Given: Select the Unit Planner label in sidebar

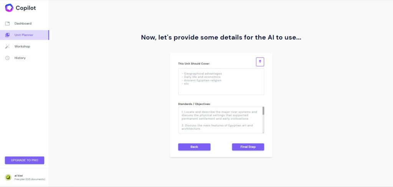Looking at the screenshot, I should pos(24,35).
